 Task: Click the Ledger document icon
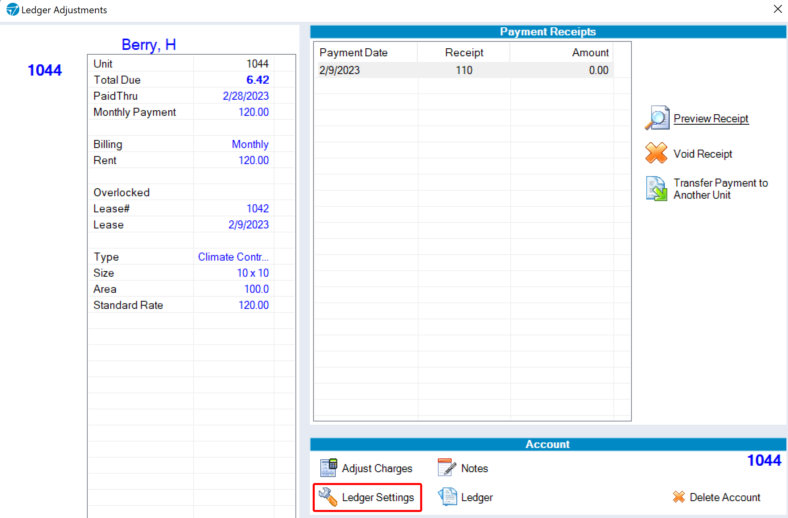[x=448, y=497]
